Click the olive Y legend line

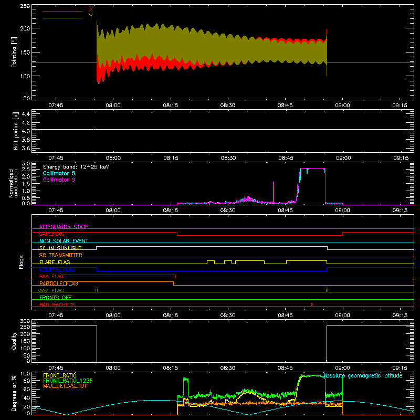click(x=62, y=18)
